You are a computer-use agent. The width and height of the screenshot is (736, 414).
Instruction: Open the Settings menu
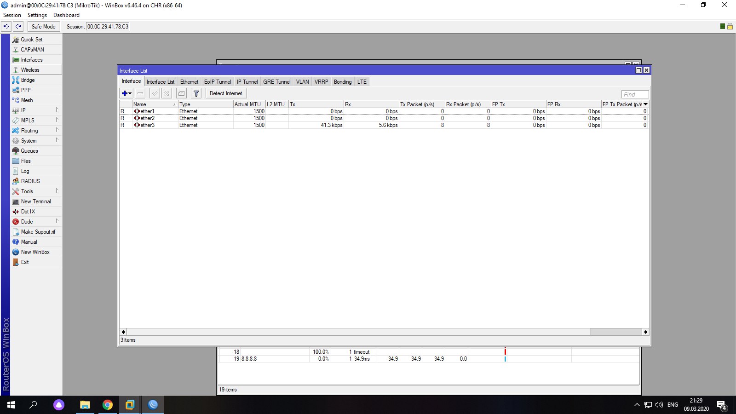(x=37, y=15)
